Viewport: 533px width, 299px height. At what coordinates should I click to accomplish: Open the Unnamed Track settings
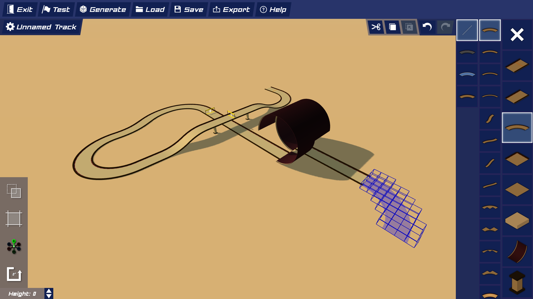coord(41,27)
